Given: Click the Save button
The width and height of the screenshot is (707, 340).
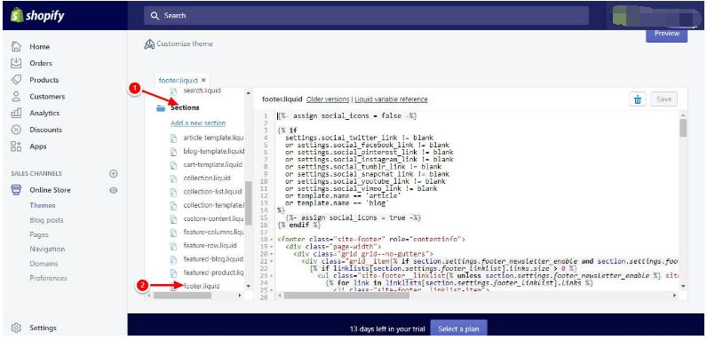Looking at the screenshot, I should coord(663,99).
